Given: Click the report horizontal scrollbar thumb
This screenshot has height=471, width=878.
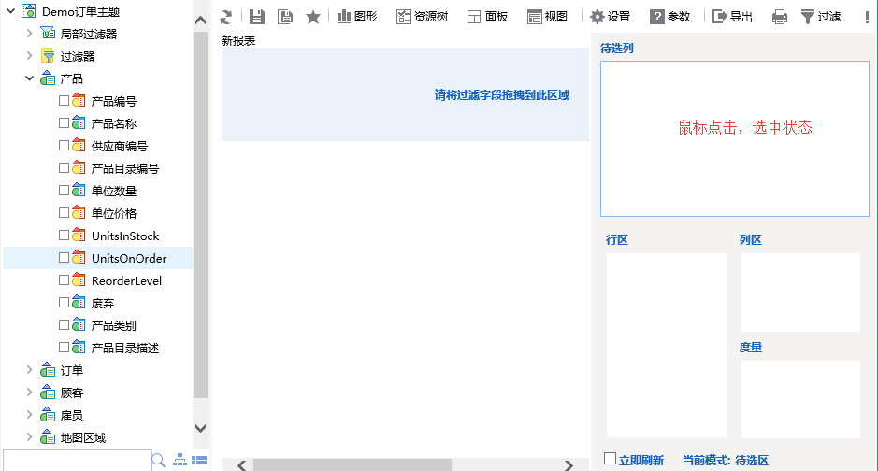Looking at the screenshot, I should click(353, 464).
